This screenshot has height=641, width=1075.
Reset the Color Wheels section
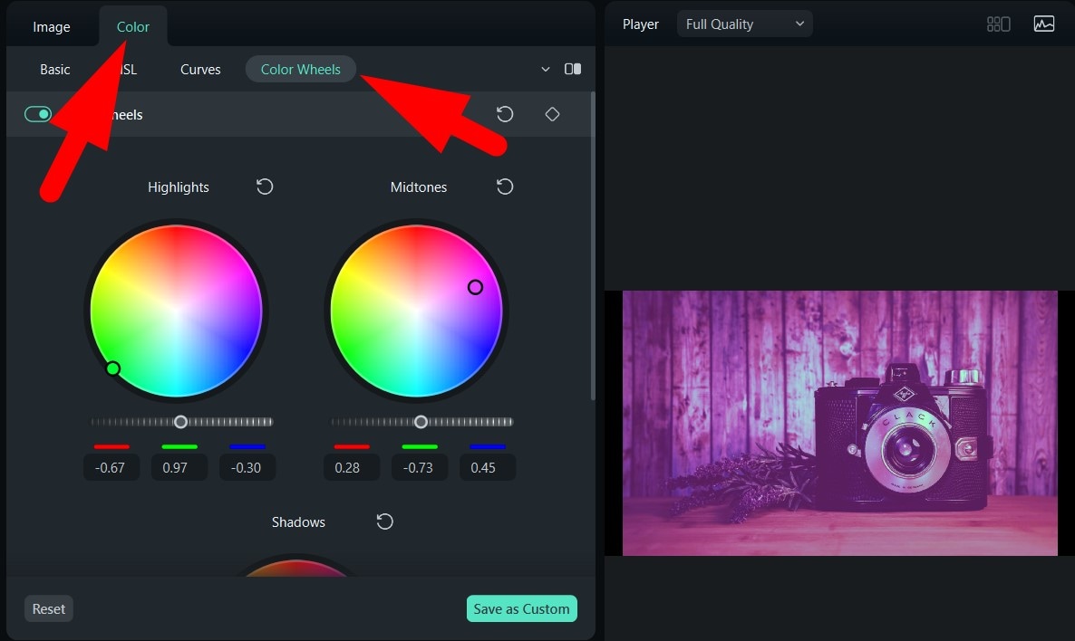click(505, 114)
